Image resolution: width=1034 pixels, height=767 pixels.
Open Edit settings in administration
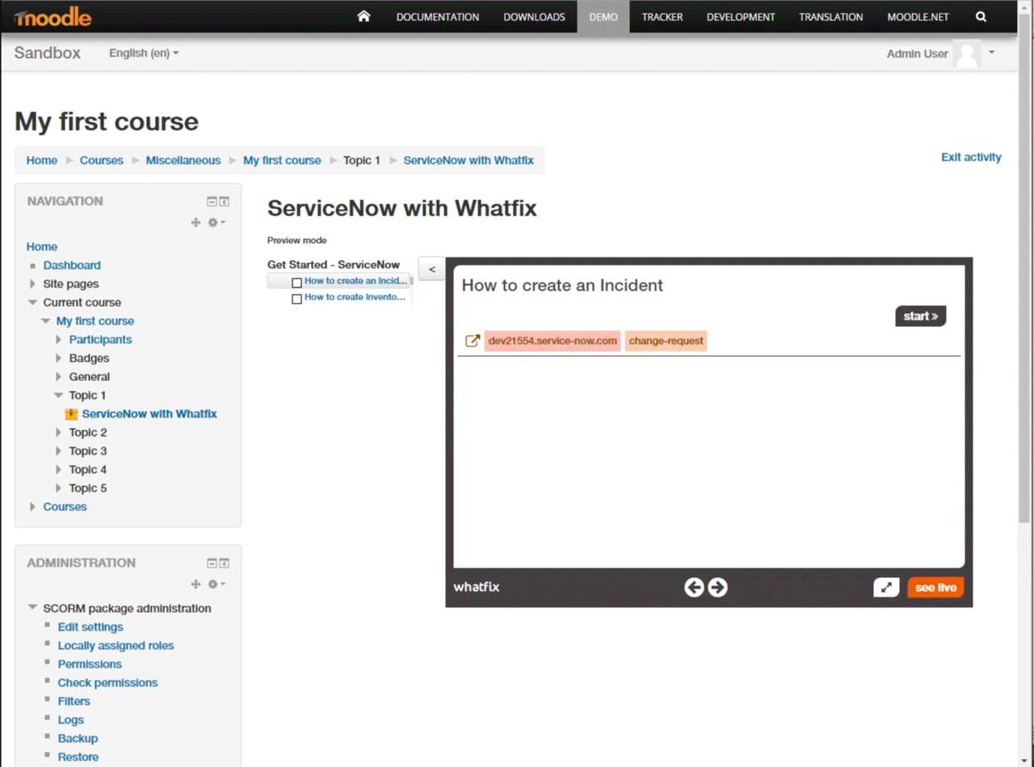[90, 627]
